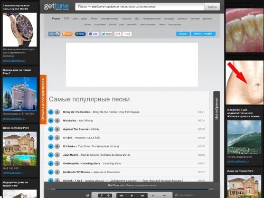This screenshot has width=264, height=198.
Task: Click читать дальше link under watch ad
Action: coord(14,61)
